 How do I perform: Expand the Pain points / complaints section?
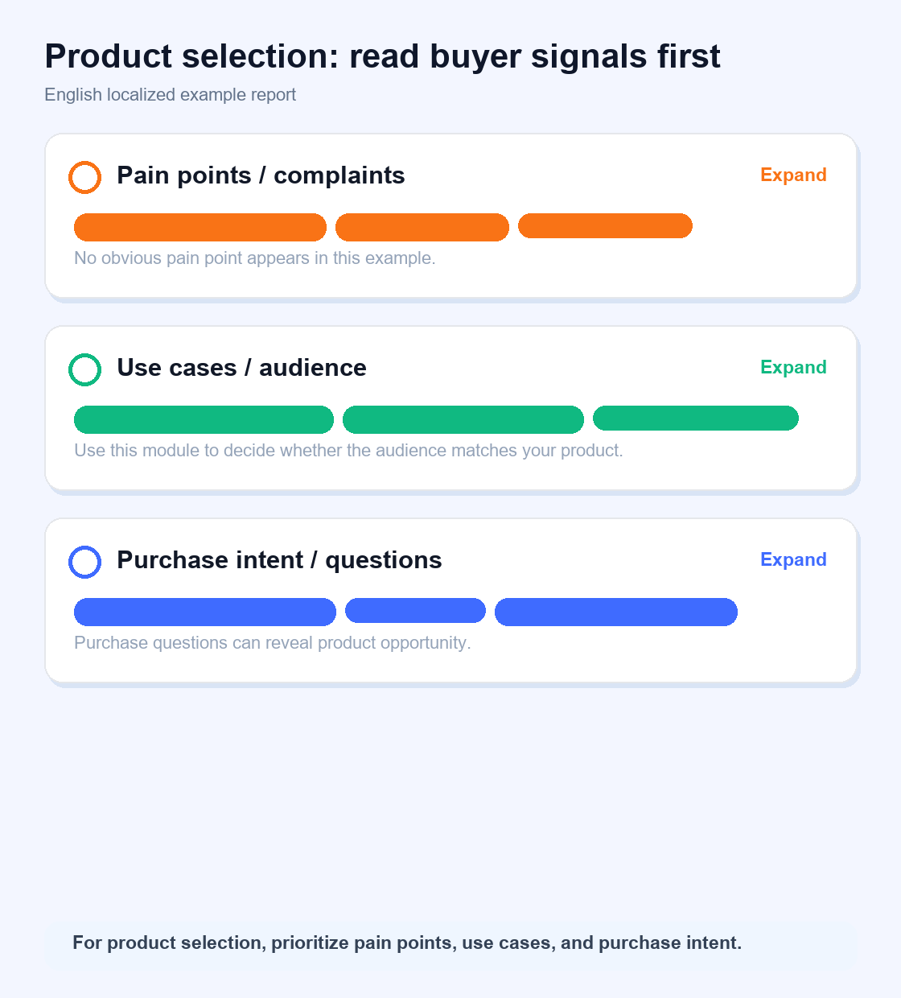(x=793, y=175)
